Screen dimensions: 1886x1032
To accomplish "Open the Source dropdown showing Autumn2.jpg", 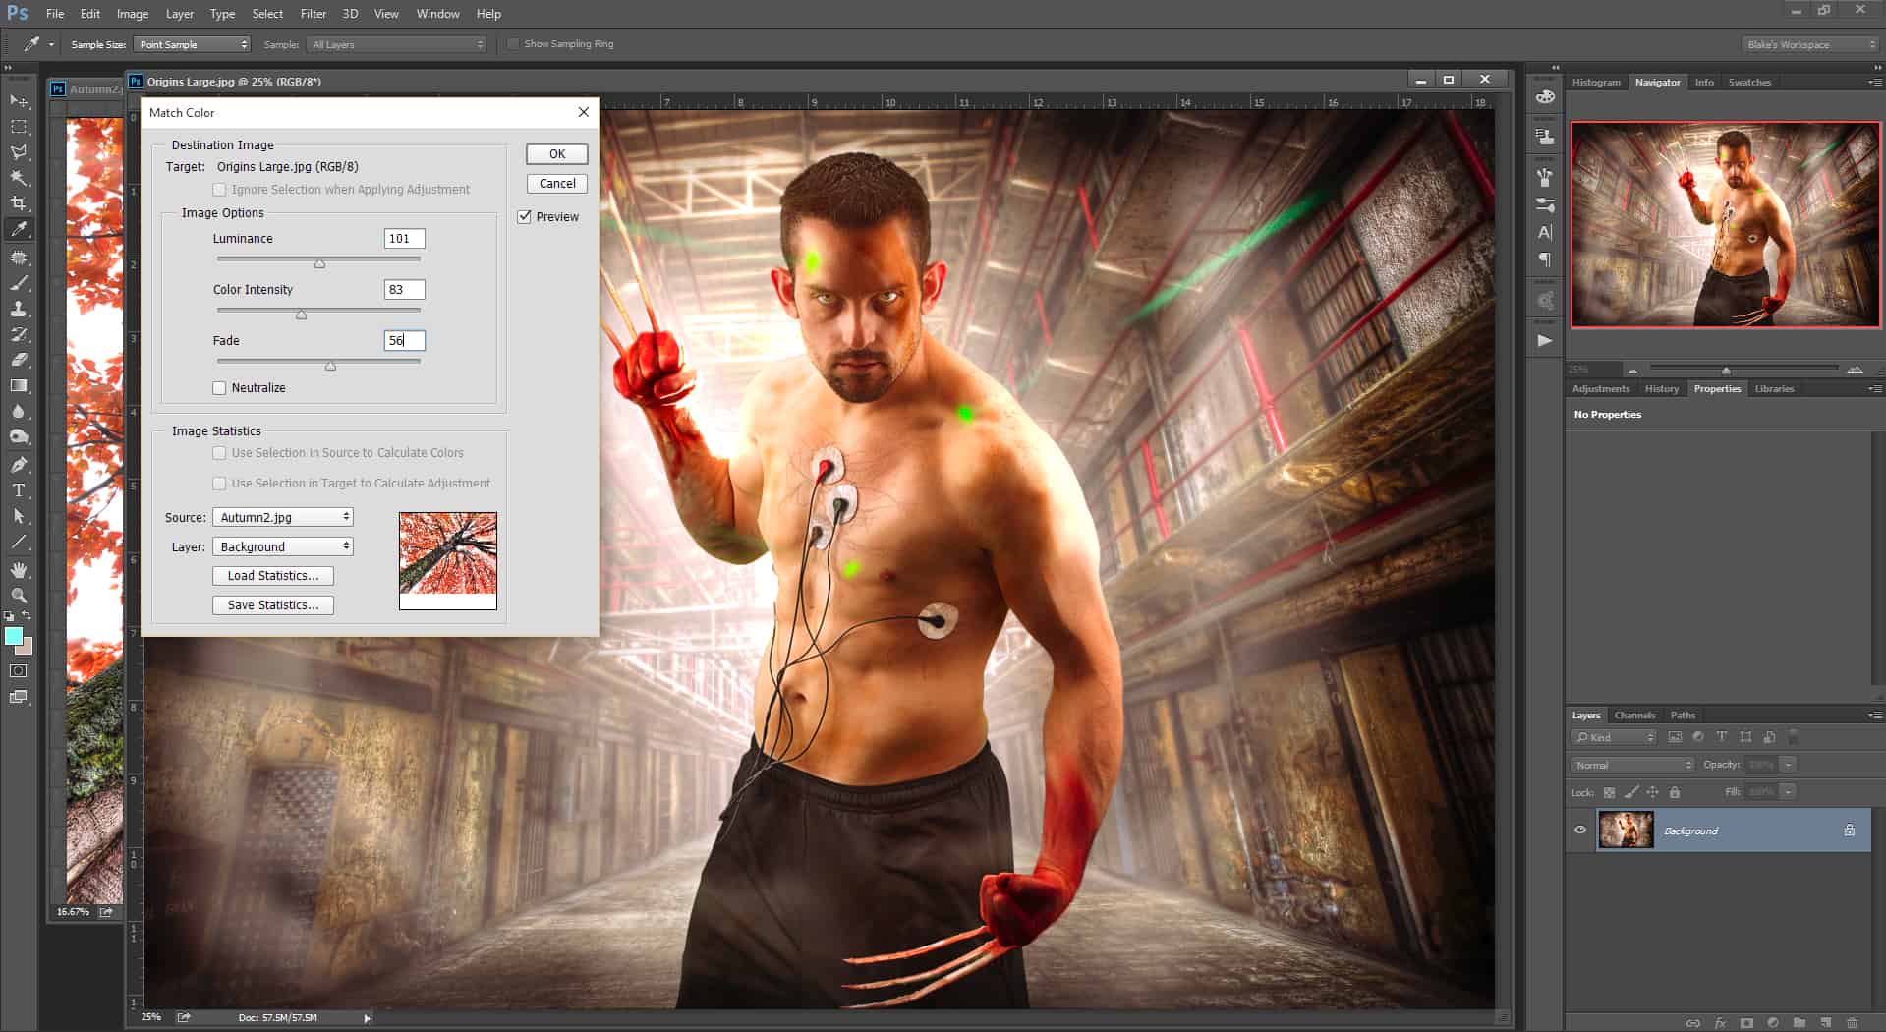I will [x=283, y=517].
